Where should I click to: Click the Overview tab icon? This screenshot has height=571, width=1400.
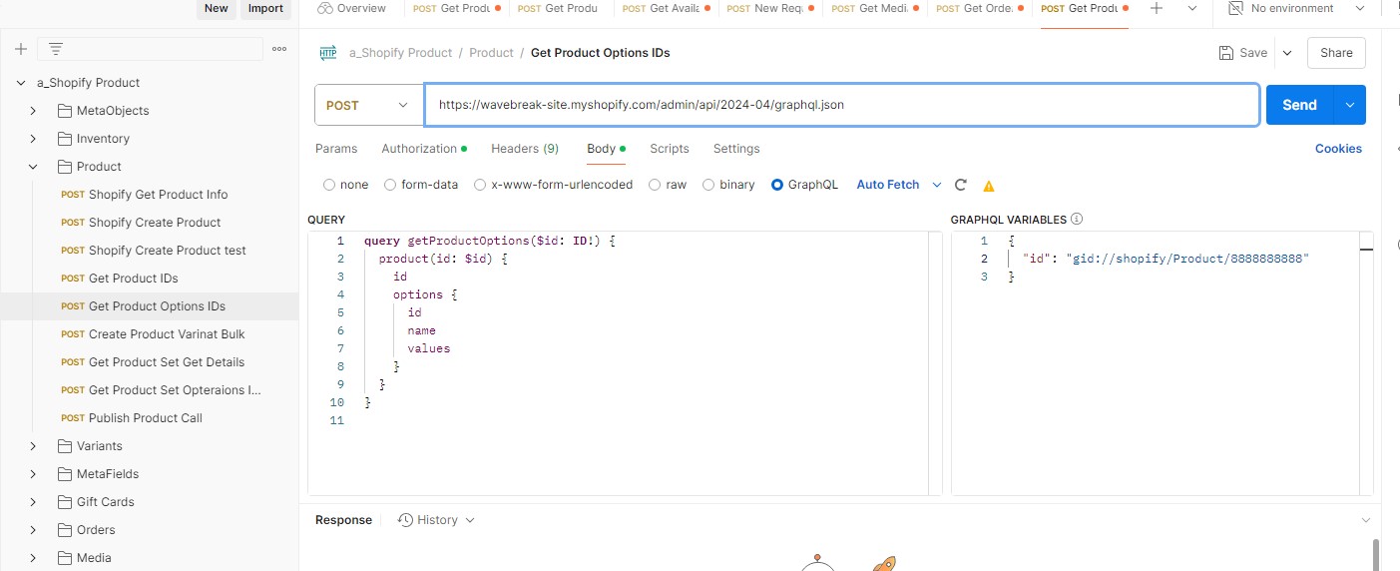[x=324, y=8]
